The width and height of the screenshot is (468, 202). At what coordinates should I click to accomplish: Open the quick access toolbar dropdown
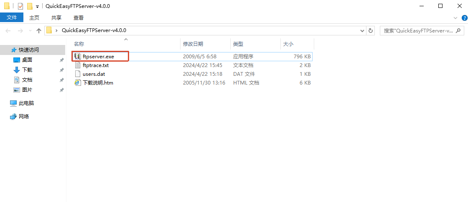(x=37, y=6)
